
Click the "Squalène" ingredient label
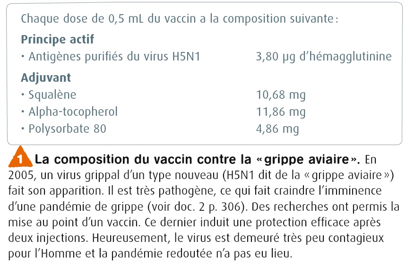click(52, 95)
